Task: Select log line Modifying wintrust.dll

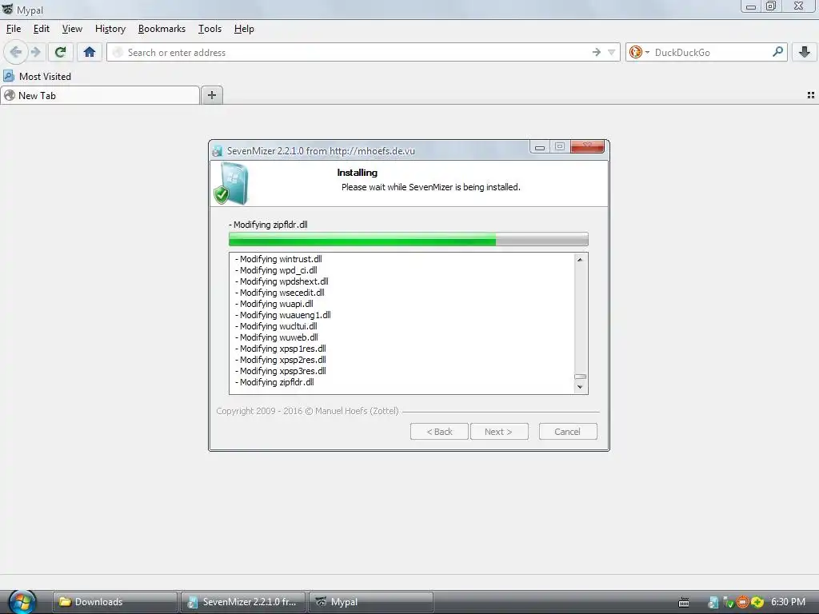Action: (278, 259)
